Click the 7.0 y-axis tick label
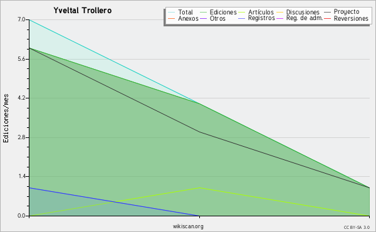Viewport: 376px width, 232px height. (21, 19)
